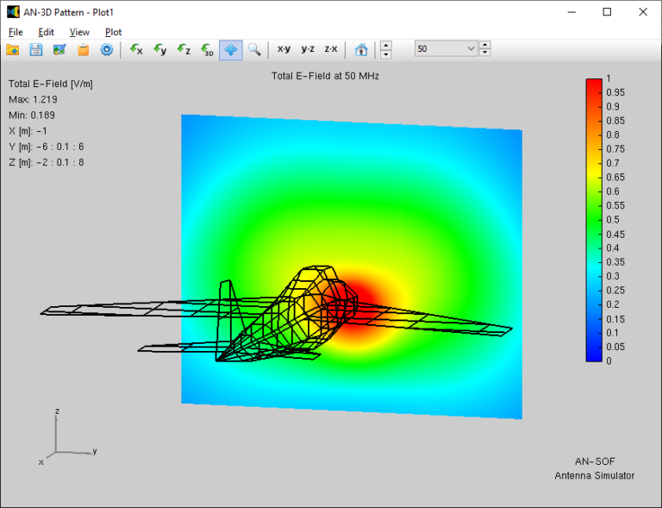The image size is (662, 508).
Task: Click the export image icon
Action: pyautogui.click(x=59, y=49)
